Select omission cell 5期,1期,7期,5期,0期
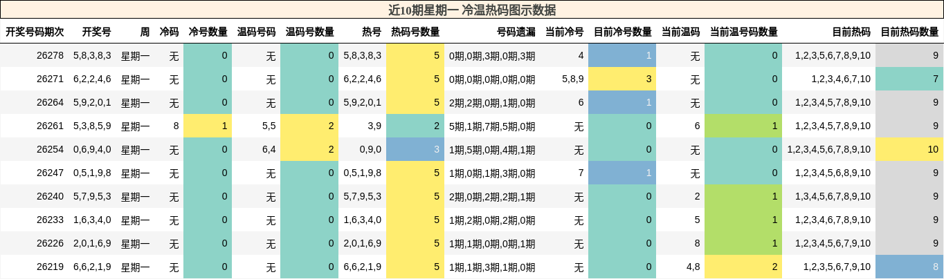944x279 pixels. [x=492, y=126]
